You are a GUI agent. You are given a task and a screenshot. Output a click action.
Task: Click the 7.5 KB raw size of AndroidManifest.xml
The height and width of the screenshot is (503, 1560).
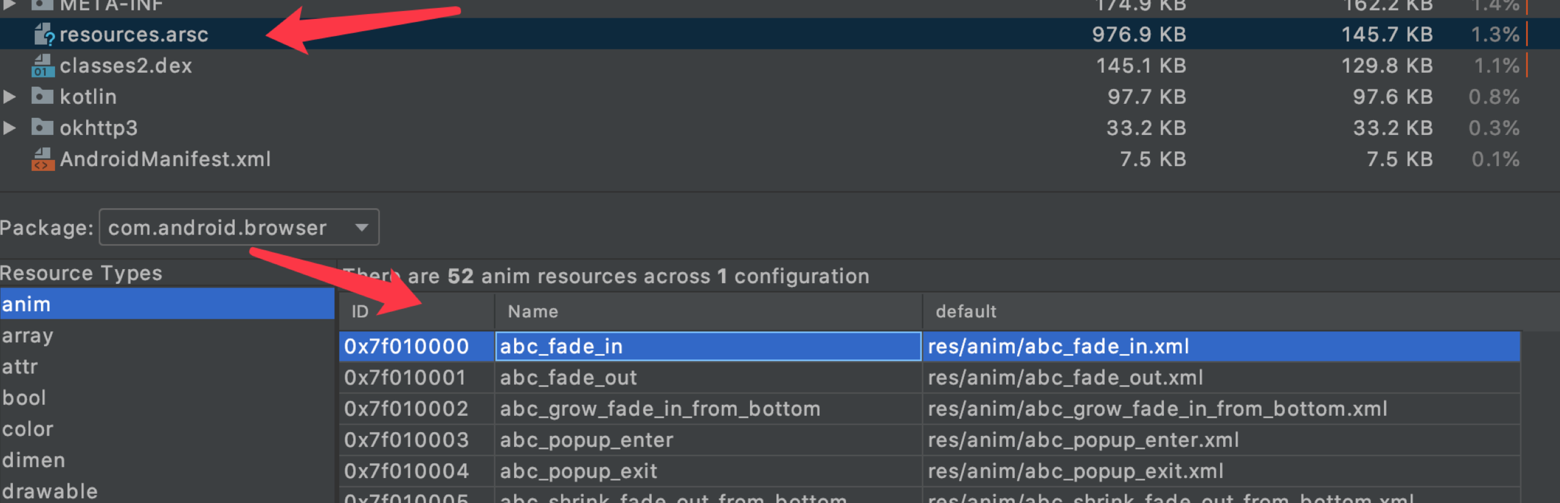click(x=1153, y=159)
